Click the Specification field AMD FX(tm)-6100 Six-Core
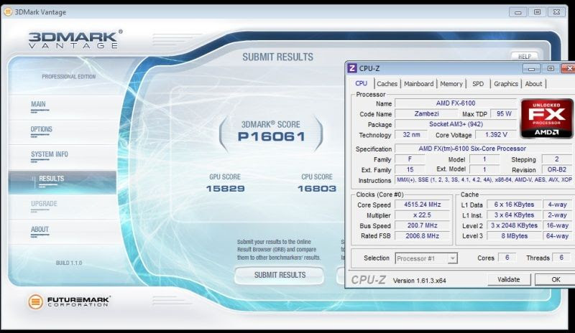This screenshot has width=575, height=333. [x=483, y=149]
